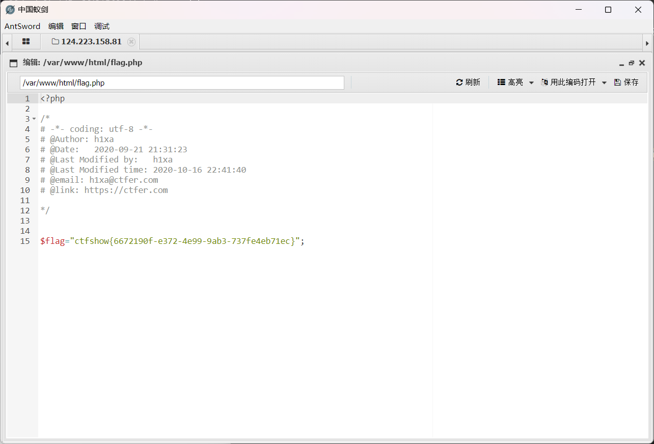
Task: Open the home grid tab icon
Action: [x=26, y=42]
